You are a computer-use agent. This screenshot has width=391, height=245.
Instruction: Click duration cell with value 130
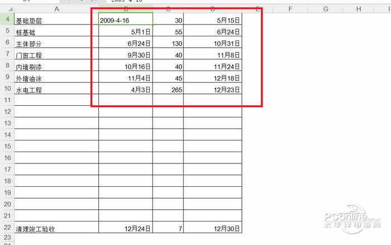point(168,42)
